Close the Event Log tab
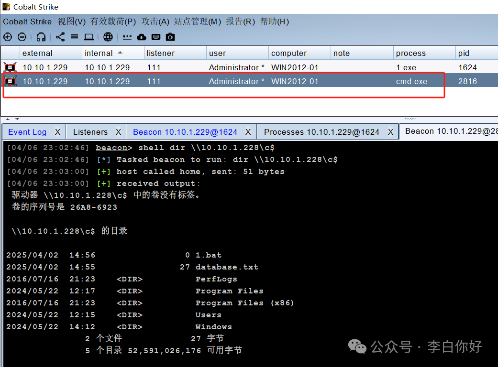Viewport: 498px width, 367px height. tap(57, 132)
